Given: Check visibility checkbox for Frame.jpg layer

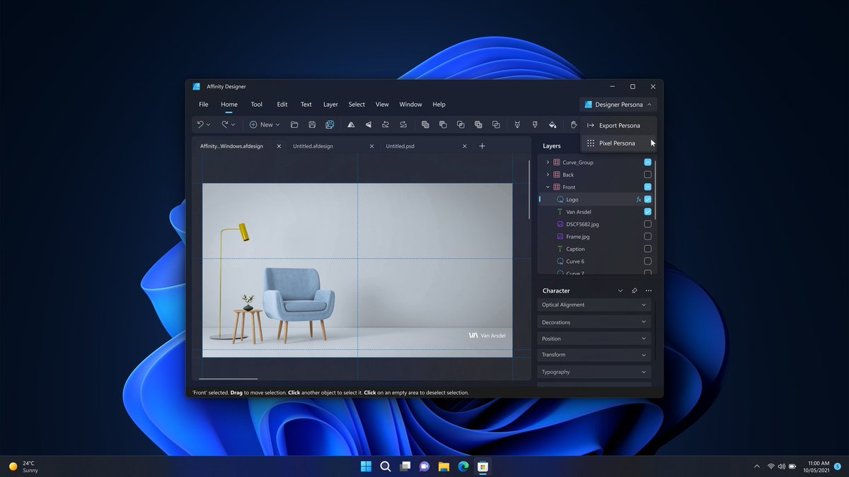Looking at the screenshot, I should coord(647,237).
